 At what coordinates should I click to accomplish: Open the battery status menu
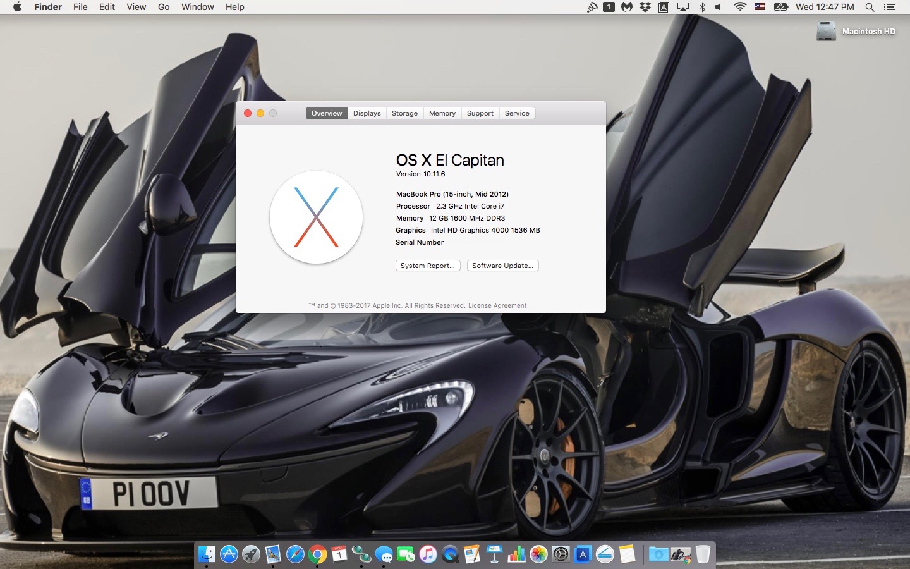click(x=781, y=7)
